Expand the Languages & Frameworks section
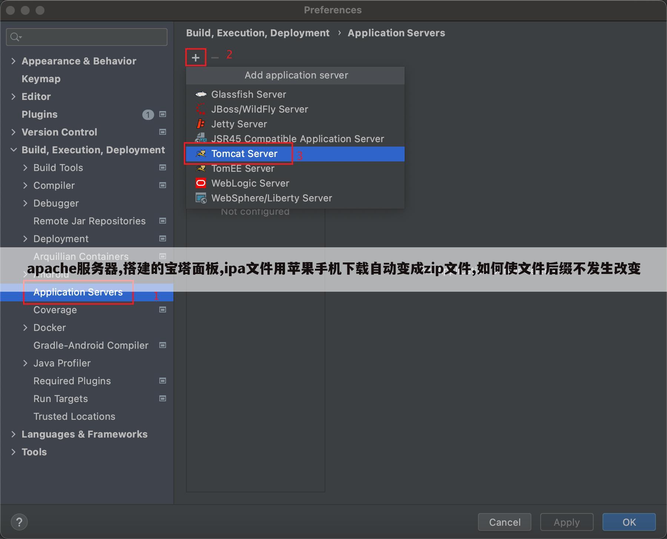 (x=14, y=434)
